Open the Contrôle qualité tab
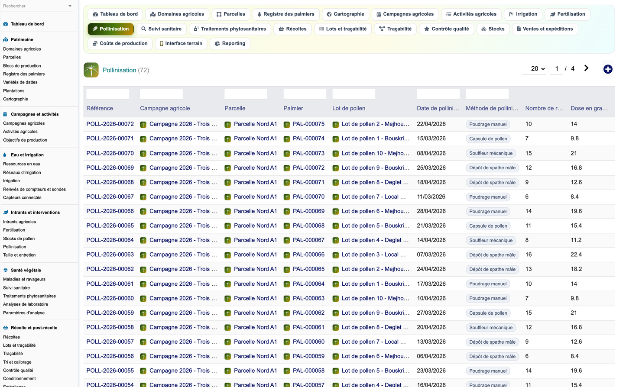626x387 pixels. click(446, 29)
